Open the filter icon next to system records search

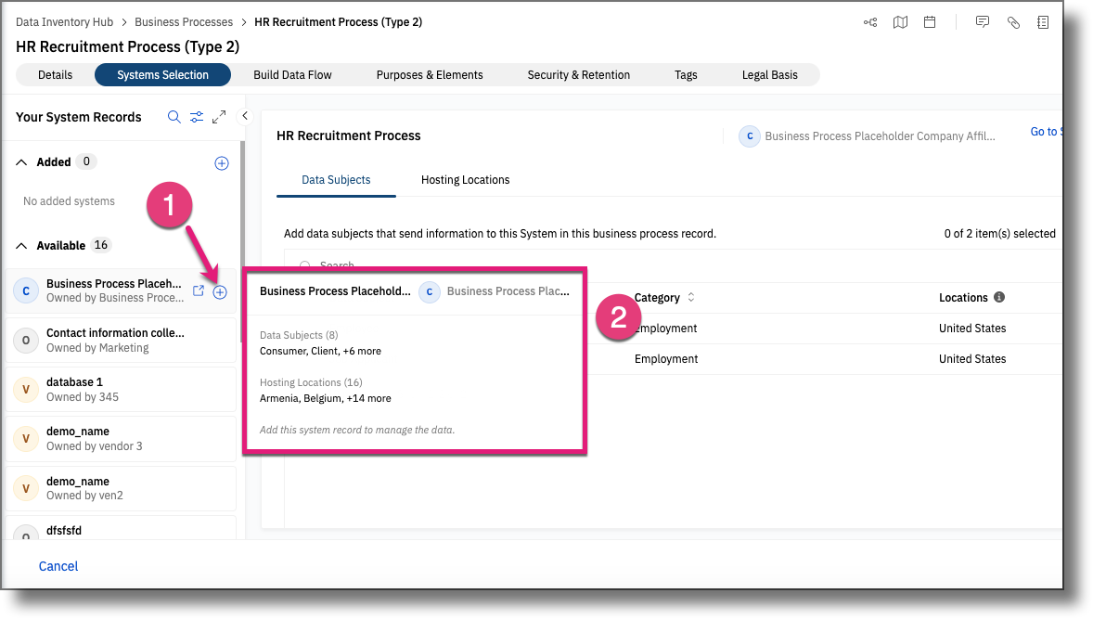(x=196, y=117)
